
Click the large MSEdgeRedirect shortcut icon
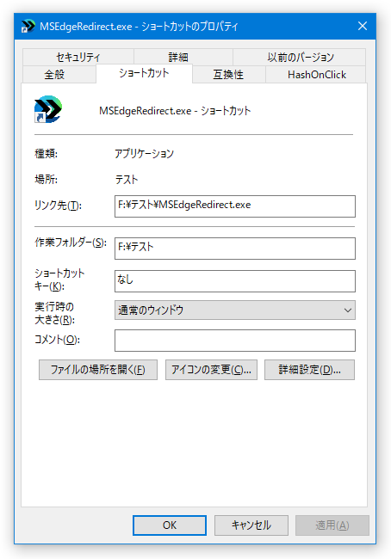(x=48, y=109)
